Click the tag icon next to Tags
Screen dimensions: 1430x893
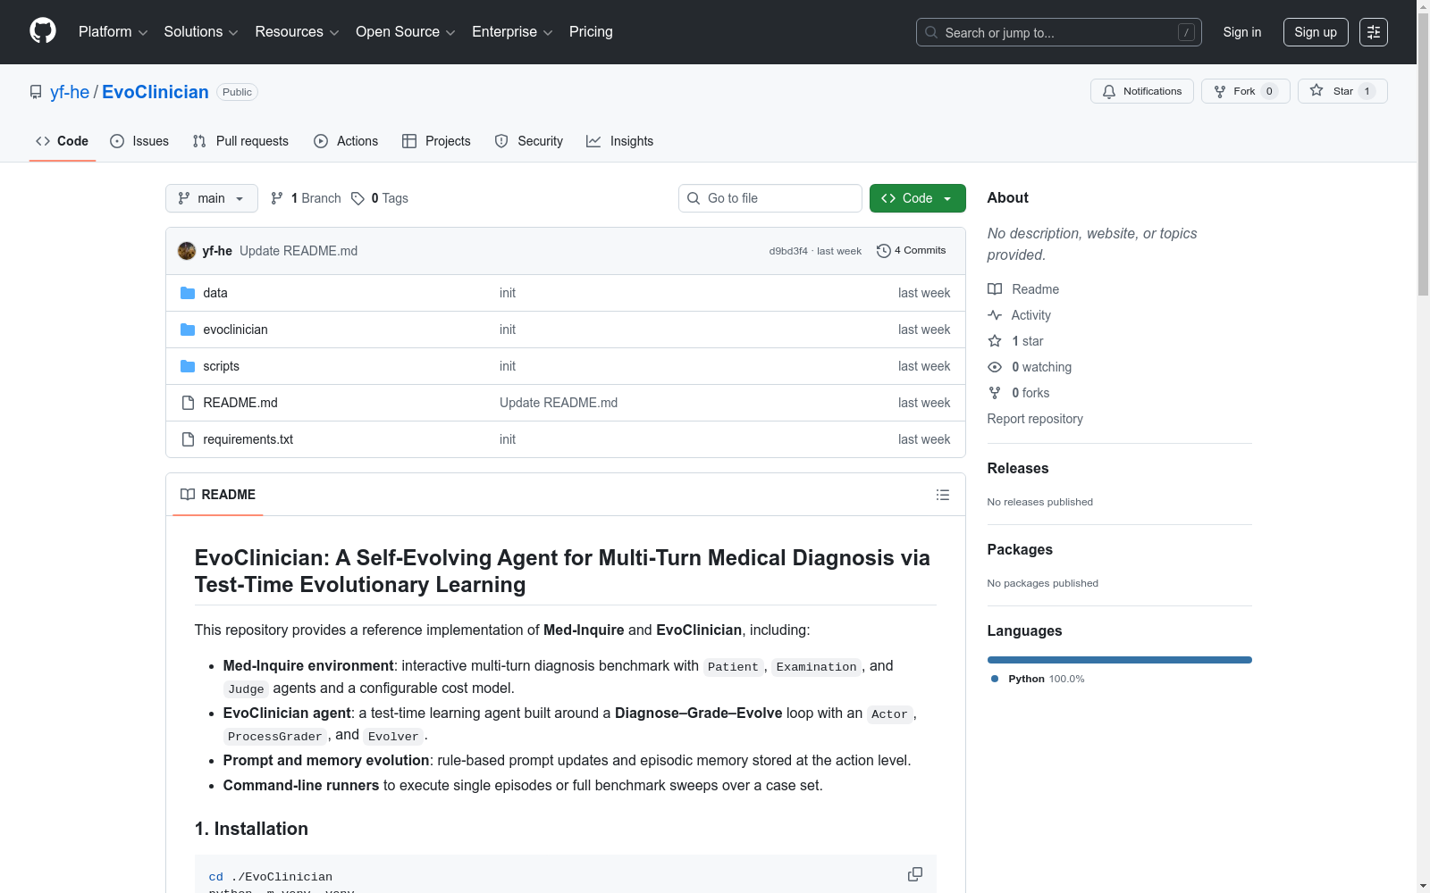pyautogui.click(x=357, y=198)
